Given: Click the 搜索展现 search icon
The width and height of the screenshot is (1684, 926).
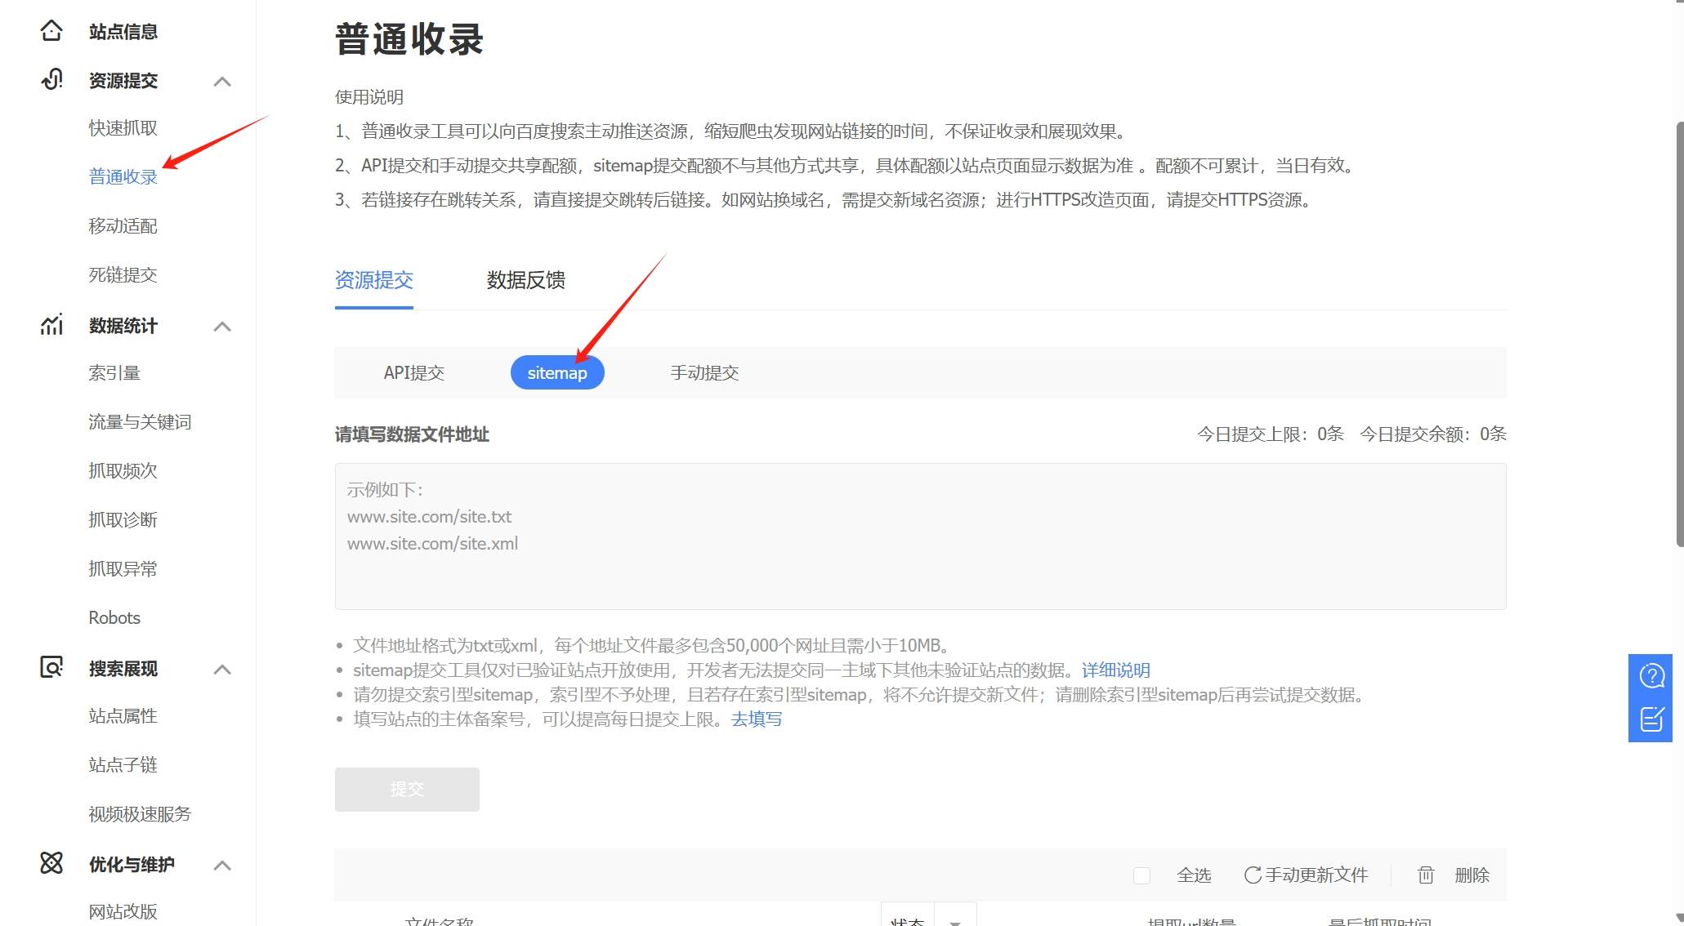Looking at the screenshot, I should click(x=51, y=668).
